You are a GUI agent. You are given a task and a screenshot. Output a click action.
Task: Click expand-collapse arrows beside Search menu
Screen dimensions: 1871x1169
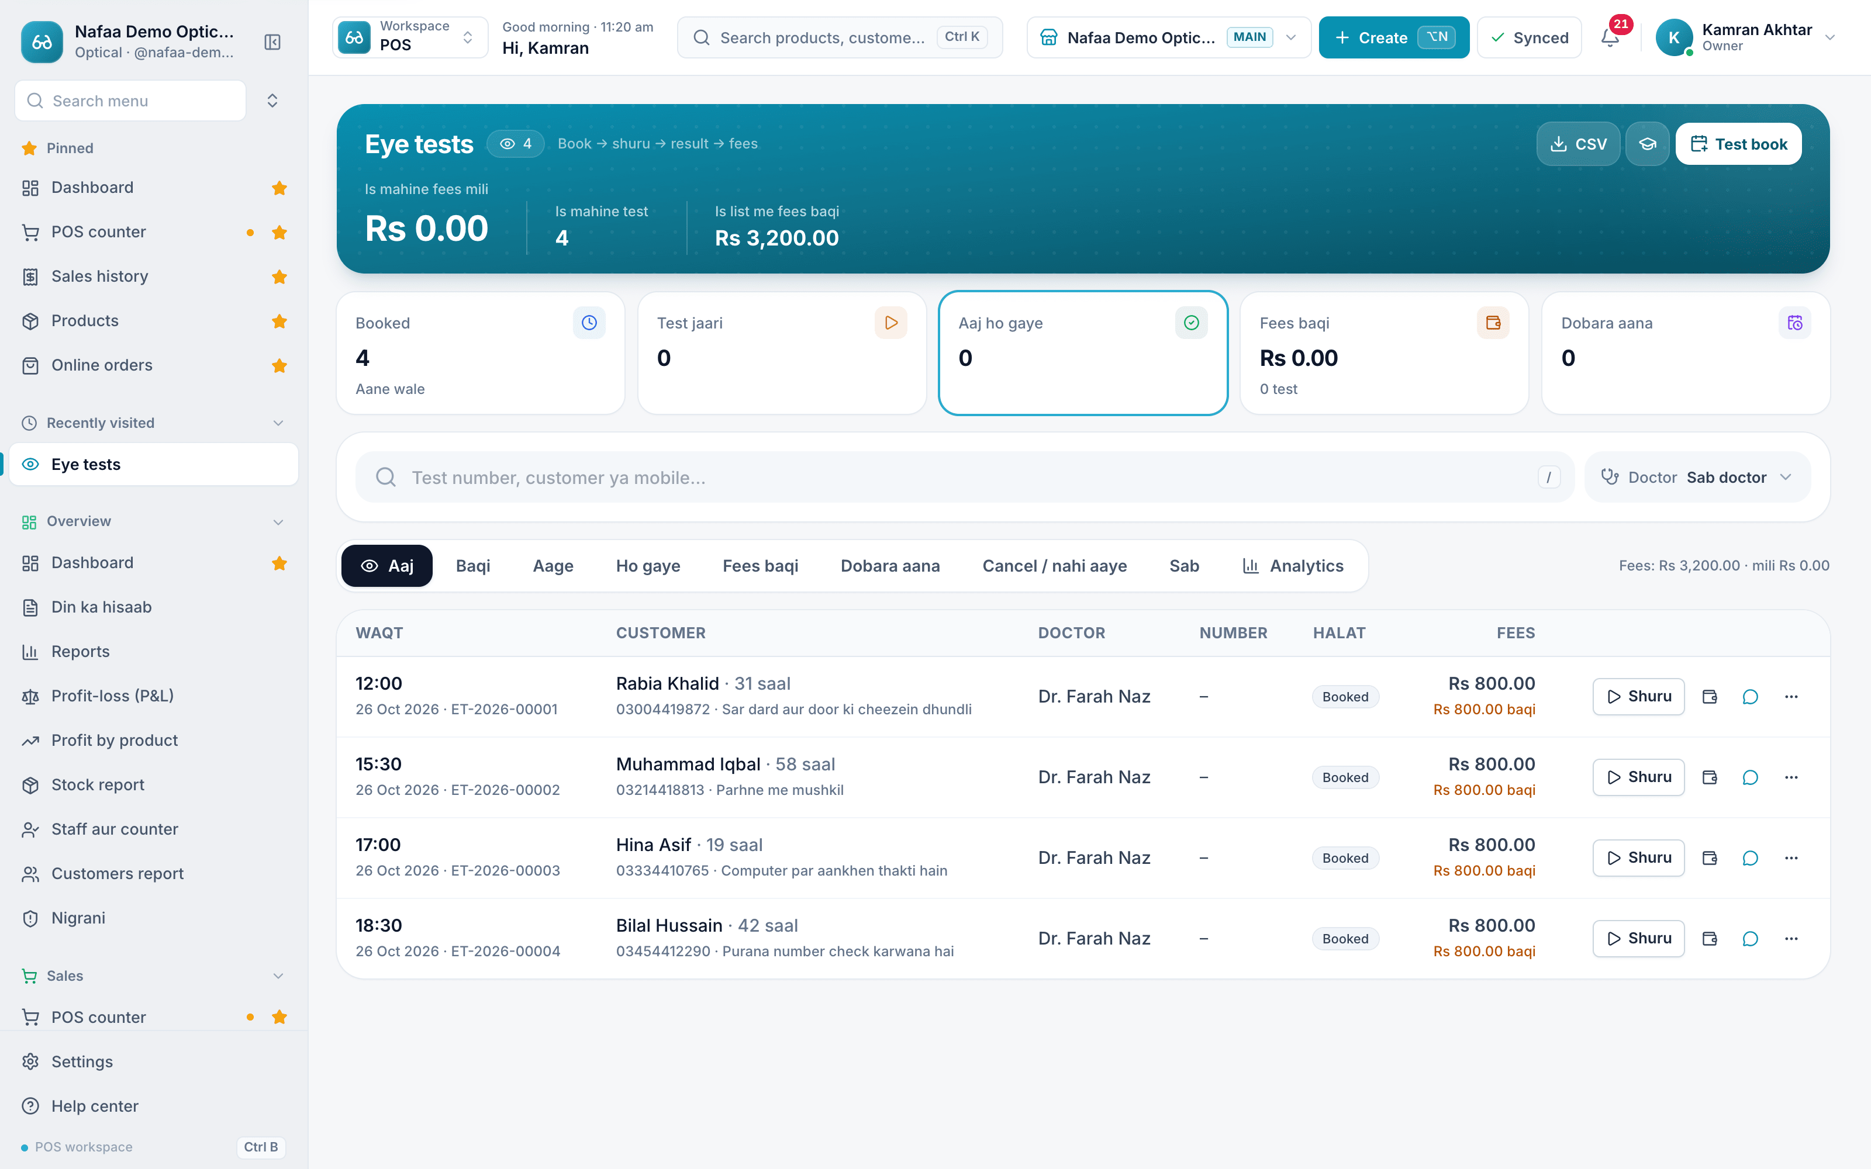pyautogui.click(x=272, y=101)
